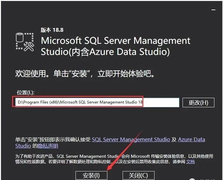The width and height of the screenshot is (223, 180).
Task: Open the 隐私声明 privacy statement link
Action: [48, 146]
